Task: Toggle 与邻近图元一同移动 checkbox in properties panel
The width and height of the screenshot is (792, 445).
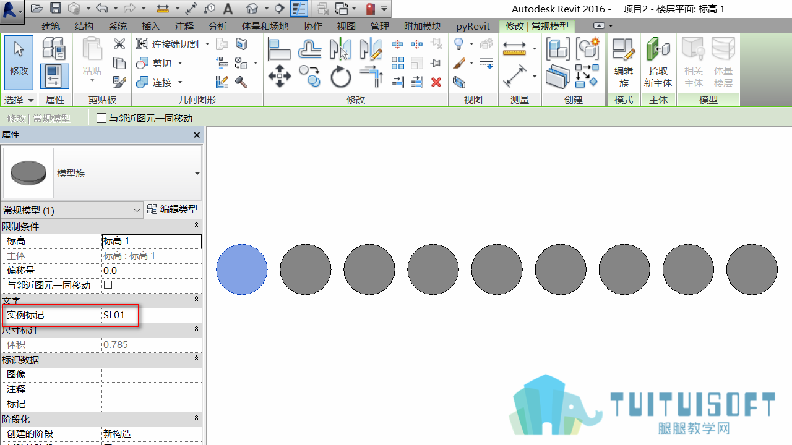Action: pyautogui.click(x=108, y=285)
